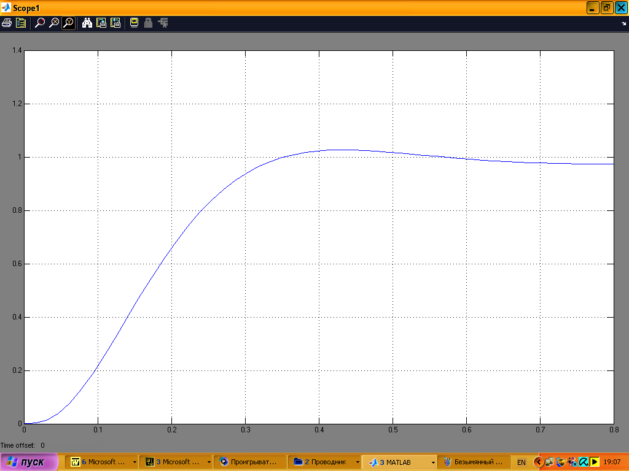The image size is (629, 471).
Task: Dock the scope via toolbar corner arrow
Action: coord(624,24)
